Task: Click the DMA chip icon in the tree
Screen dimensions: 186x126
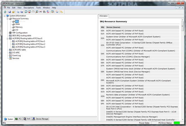Action: tap(13, 24)
